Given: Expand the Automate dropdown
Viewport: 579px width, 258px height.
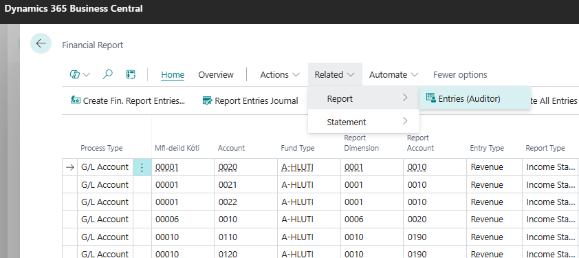Looking at the screenshot, I should pos(393,75).
